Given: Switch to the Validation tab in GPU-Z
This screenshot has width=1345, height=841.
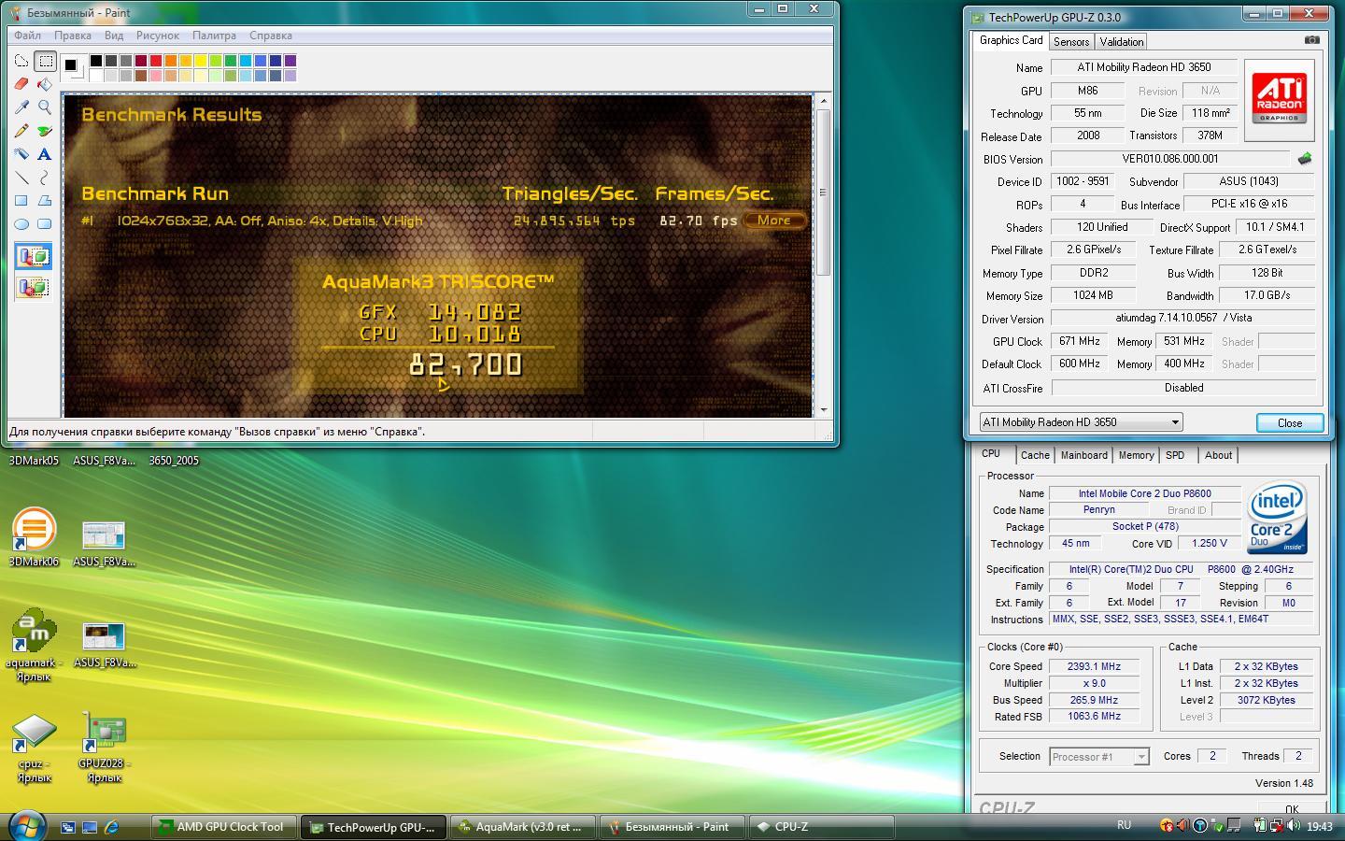Looking at the screenshot, I should tap(1121, 42).
